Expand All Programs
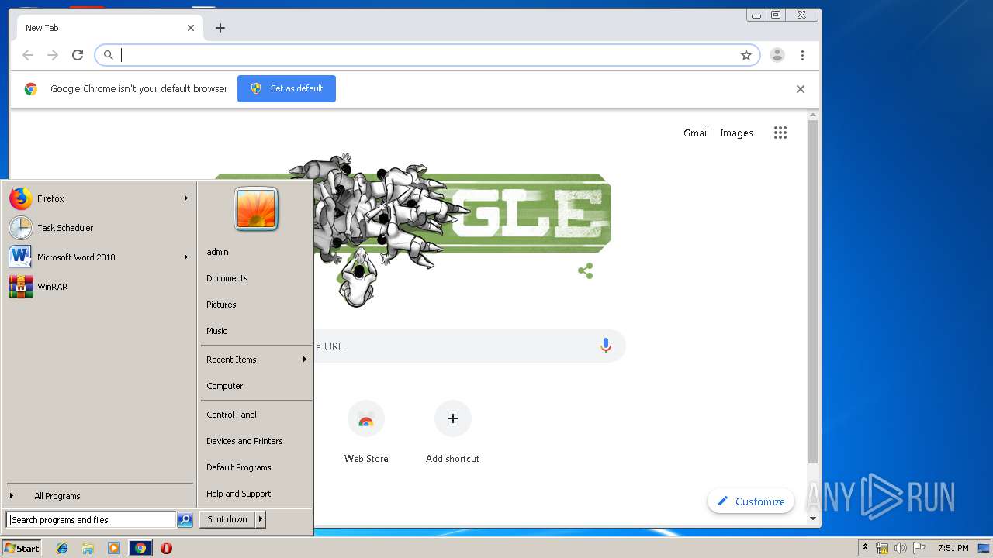 point(98,496)
